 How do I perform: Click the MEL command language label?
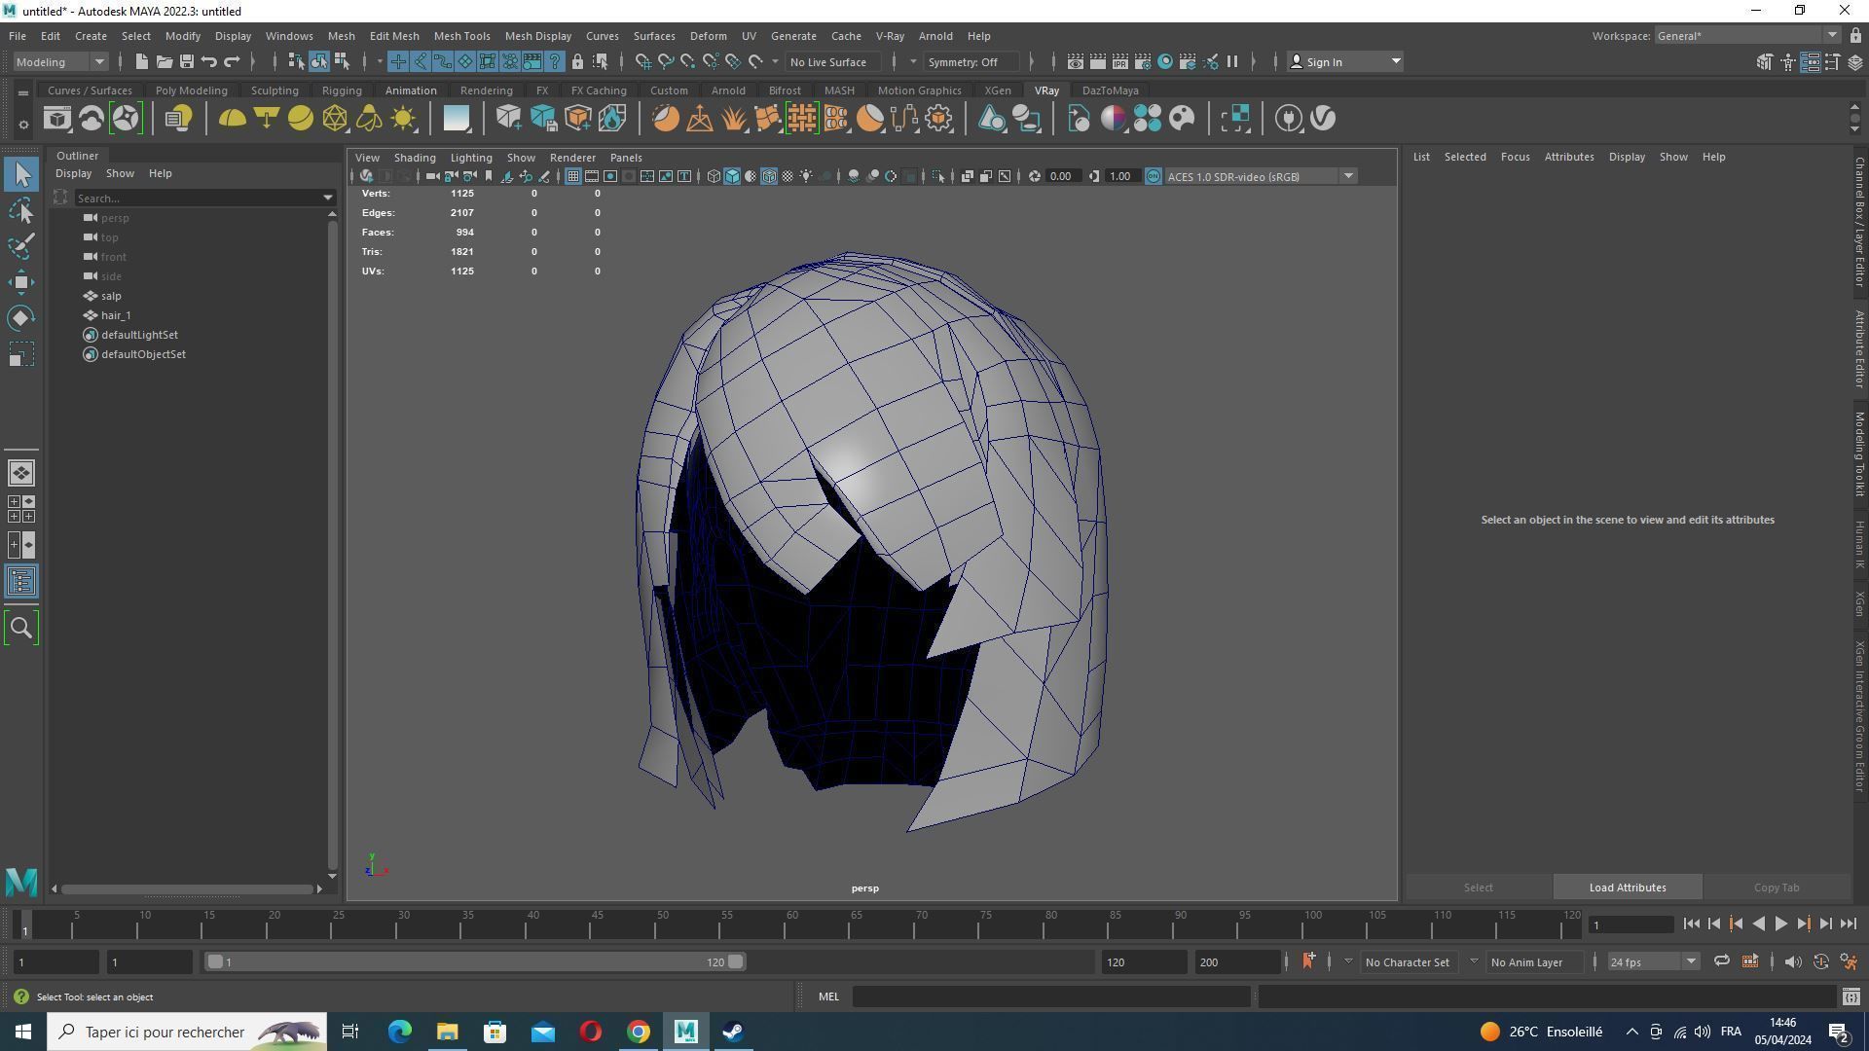828,997
